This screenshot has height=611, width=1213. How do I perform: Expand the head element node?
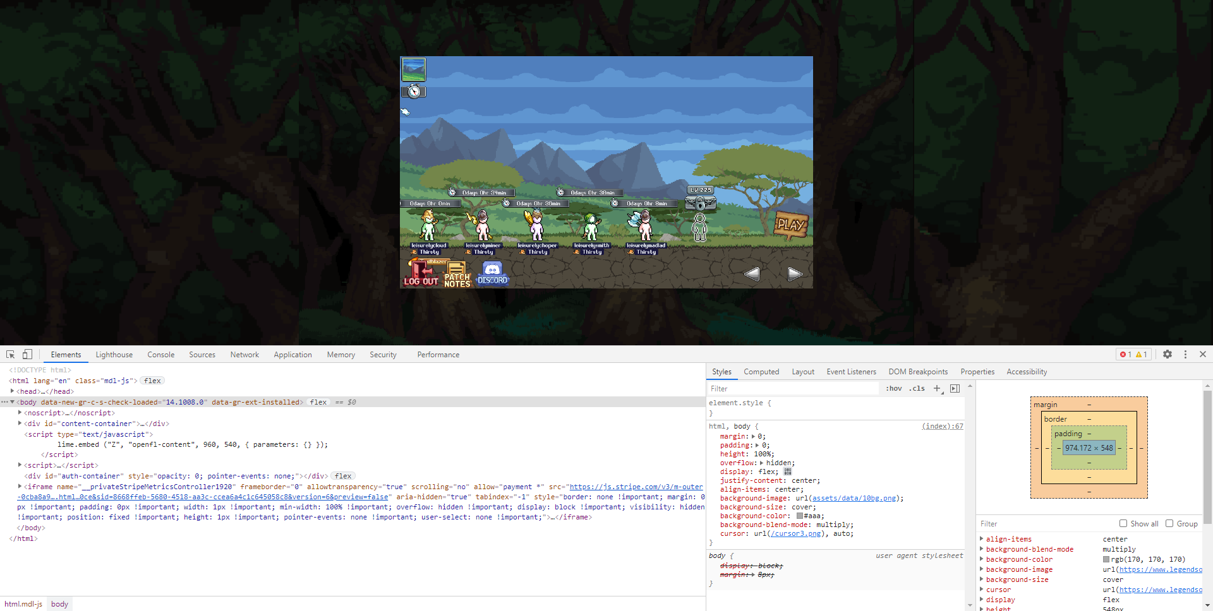13,391
